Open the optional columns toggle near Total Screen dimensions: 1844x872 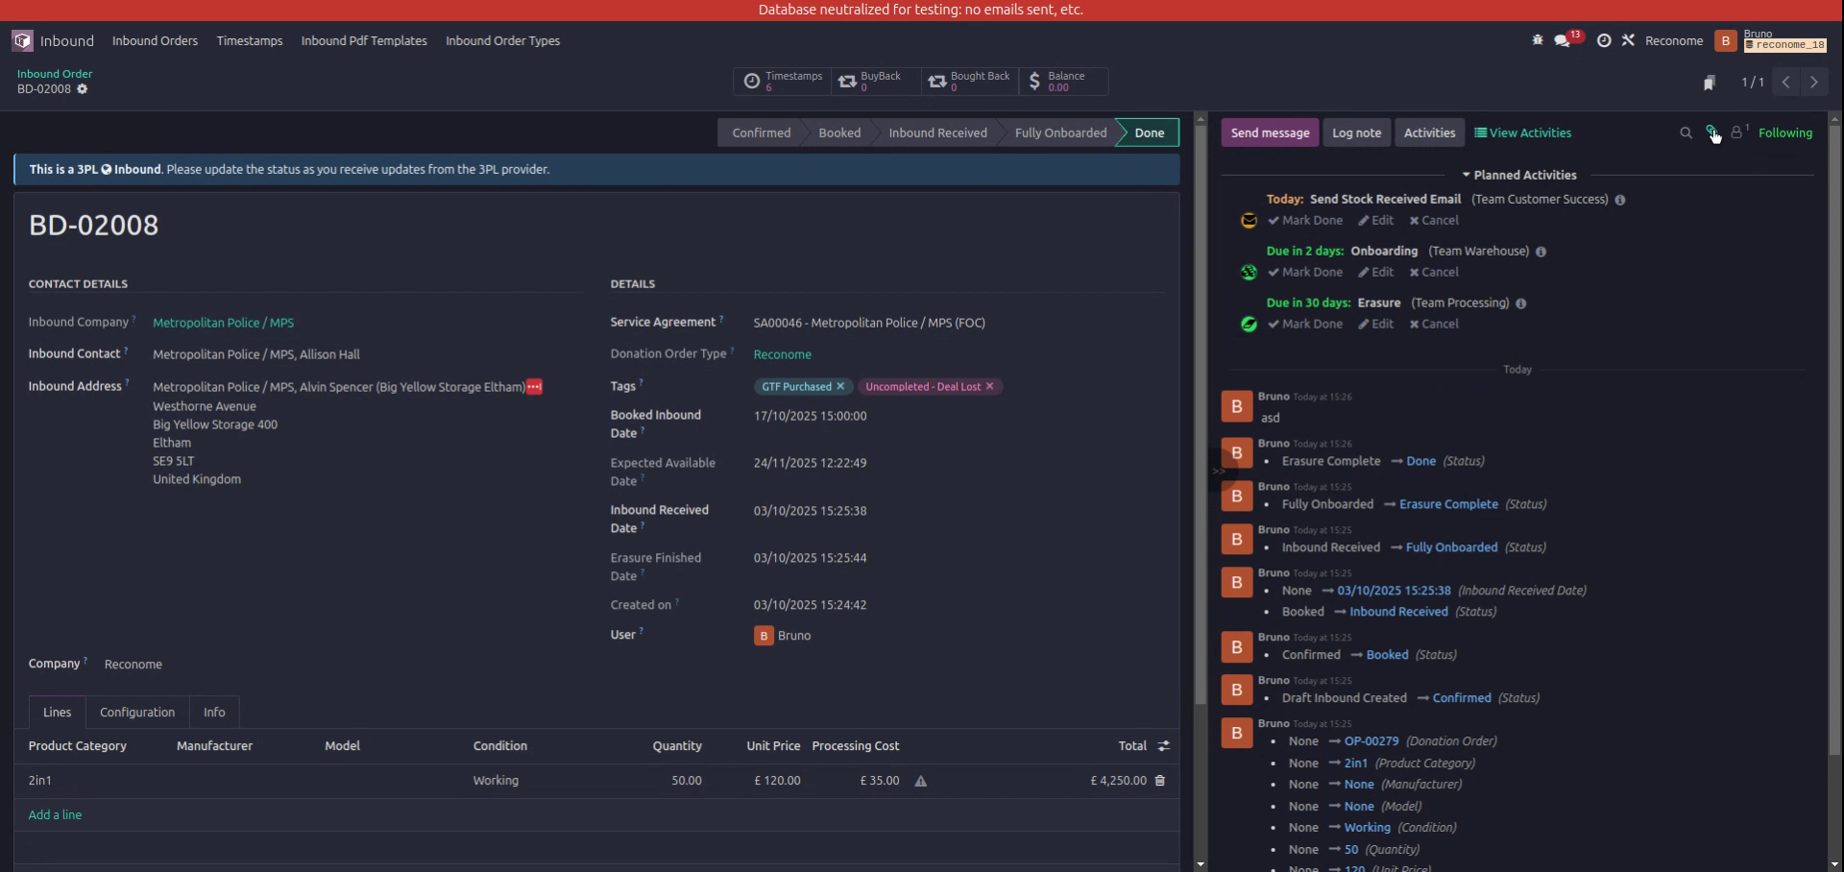(x=1164, y=745)
